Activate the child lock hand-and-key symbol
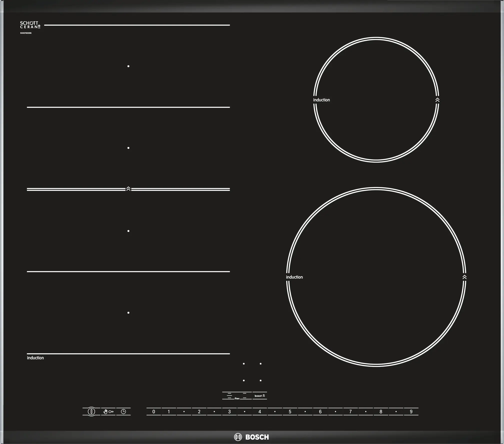 coord(108,412)
